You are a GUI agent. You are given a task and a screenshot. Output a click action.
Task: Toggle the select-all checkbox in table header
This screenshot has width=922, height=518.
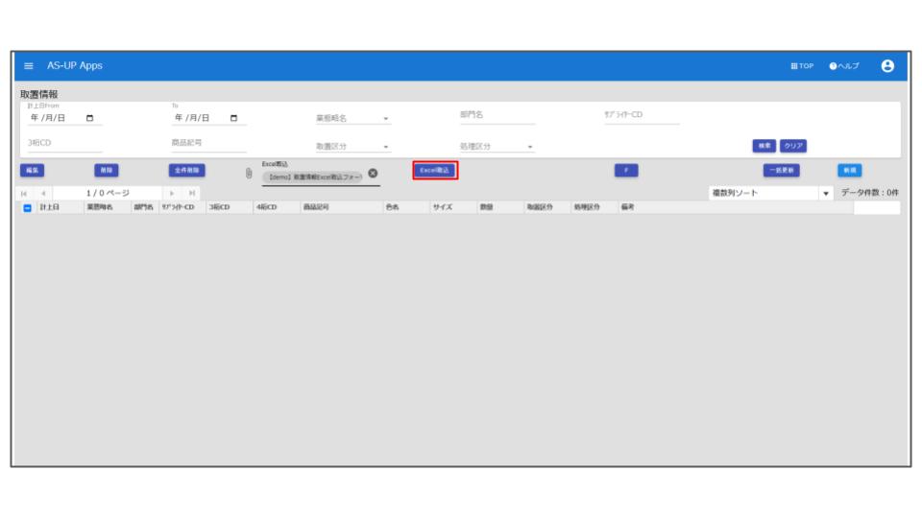pos(28,208)
